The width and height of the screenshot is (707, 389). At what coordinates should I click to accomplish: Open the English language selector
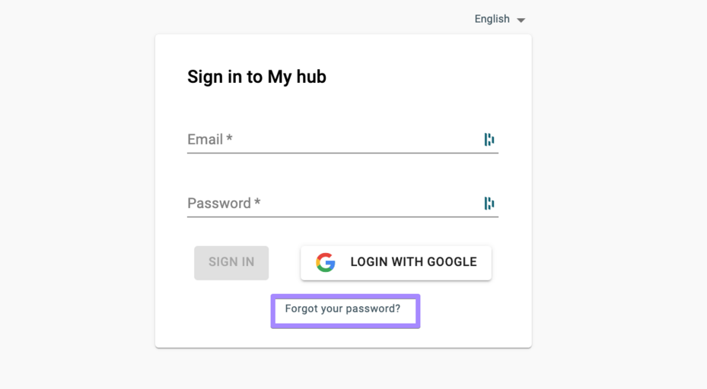492,19
